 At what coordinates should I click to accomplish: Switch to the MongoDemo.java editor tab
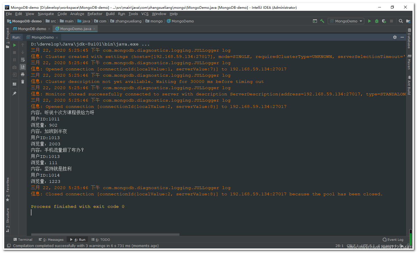[75, 28]
